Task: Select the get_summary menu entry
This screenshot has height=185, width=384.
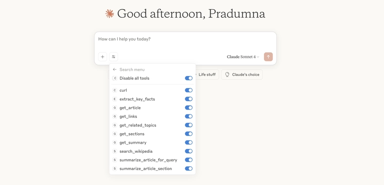Action: (x=152, y=142)
